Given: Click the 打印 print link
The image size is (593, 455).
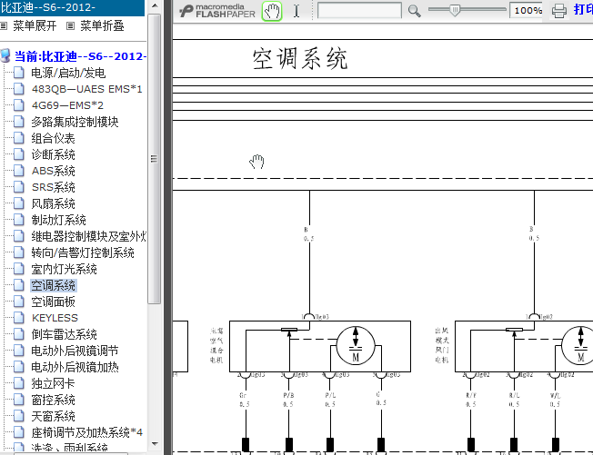Looking at the screenshot, I should click(583, 10).
